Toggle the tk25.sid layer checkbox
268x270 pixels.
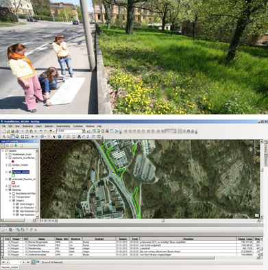[x=10, y=186]
